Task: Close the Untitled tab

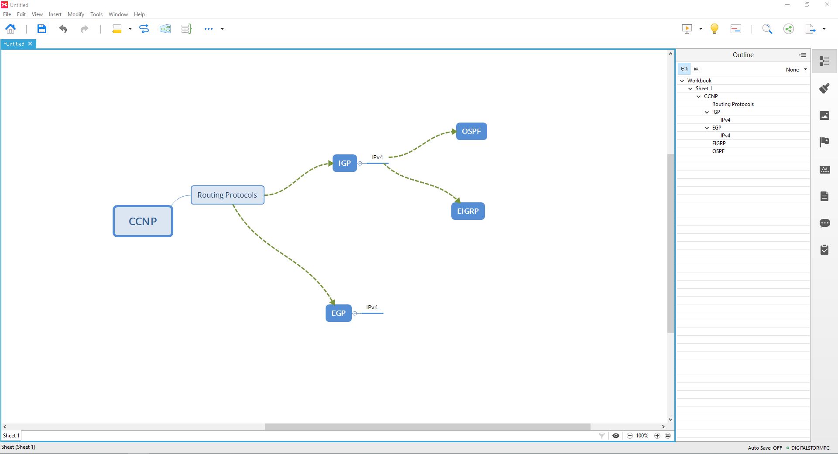Action: 30,44
